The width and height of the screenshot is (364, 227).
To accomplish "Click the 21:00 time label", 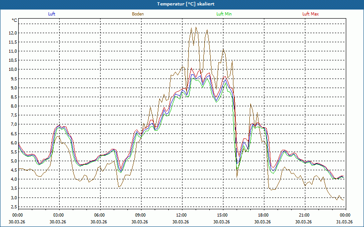I will (x=304, y=215).
